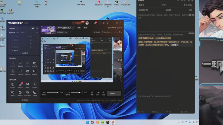223x125 pixels.
Task: Expand the 常规模式 mode dropdown
Action: [13, 28]
